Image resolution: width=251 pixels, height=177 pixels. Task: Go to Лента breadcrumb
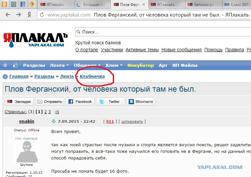tap(67, 76)
